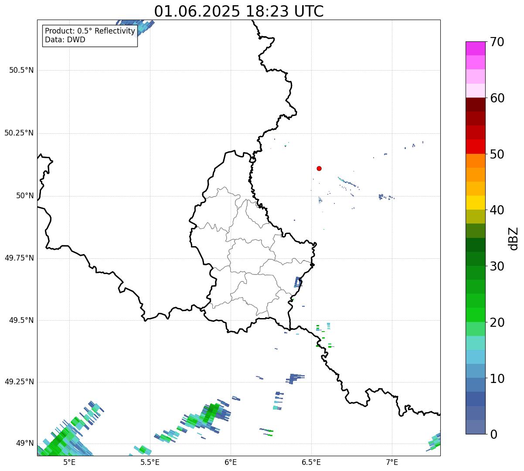Click the yellow colorbar segment at 40
Image resolution: width=524 pixels, height=471 pixels.
click(476, 203)
